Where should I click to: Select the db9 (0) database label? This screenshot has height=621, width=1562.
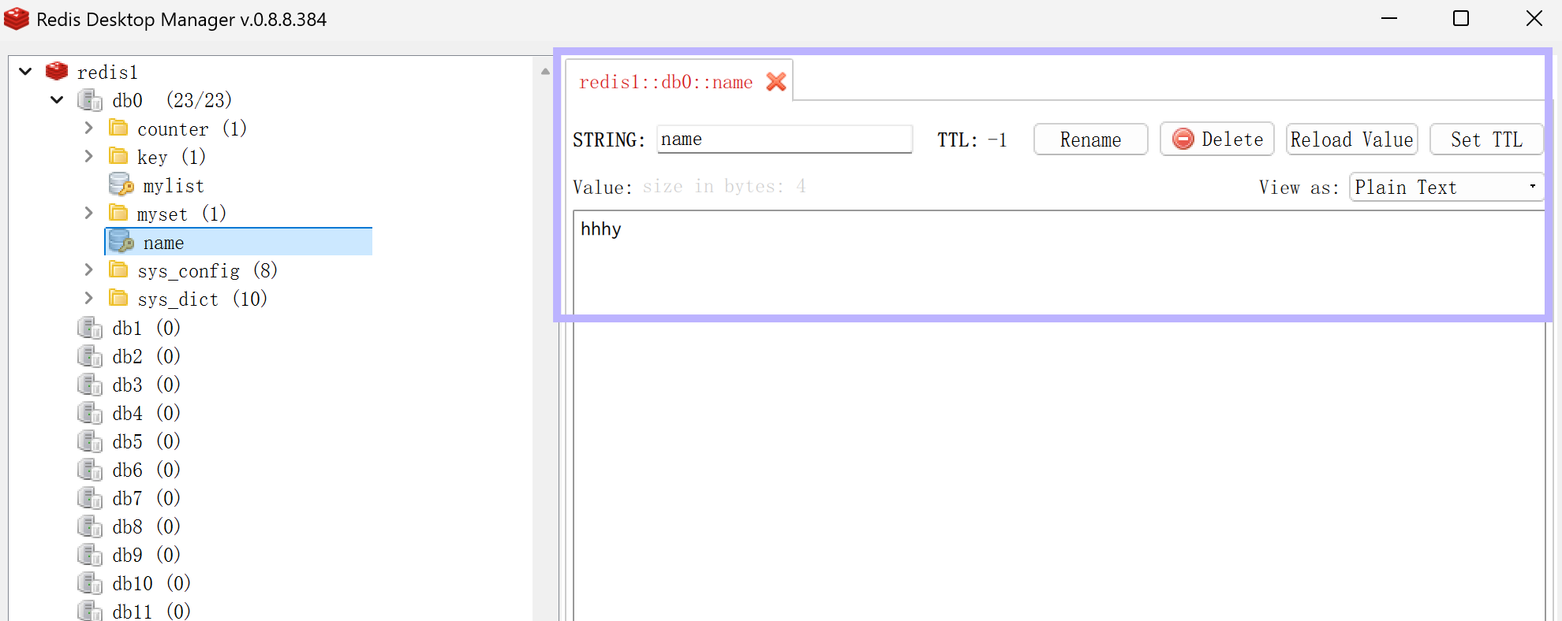146,554
